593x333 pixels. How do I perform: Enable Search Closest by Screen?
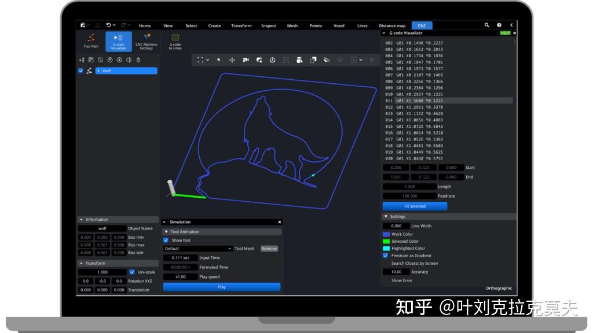tap(385, 263)
